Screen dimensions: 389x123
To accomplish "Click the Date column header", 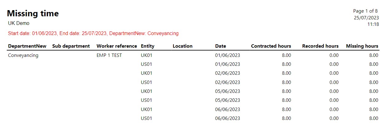I will coord(220,46).
